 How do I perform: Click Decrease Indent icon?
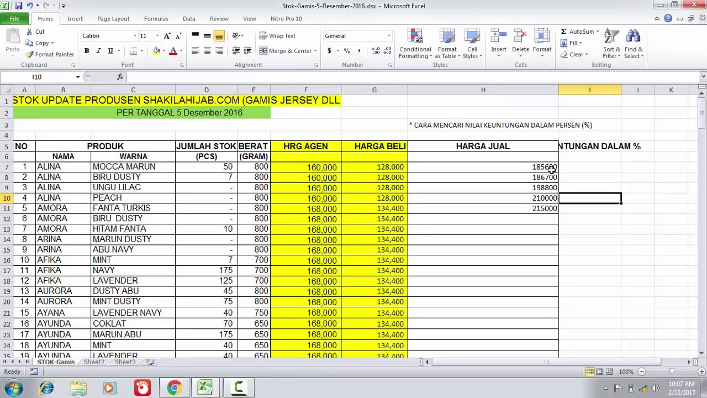236,50
